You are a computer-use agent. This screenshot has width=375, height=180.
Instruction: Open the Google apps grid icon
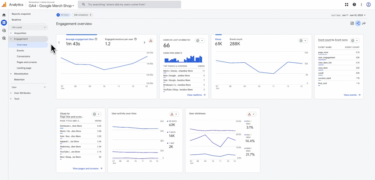pos(346,4)
